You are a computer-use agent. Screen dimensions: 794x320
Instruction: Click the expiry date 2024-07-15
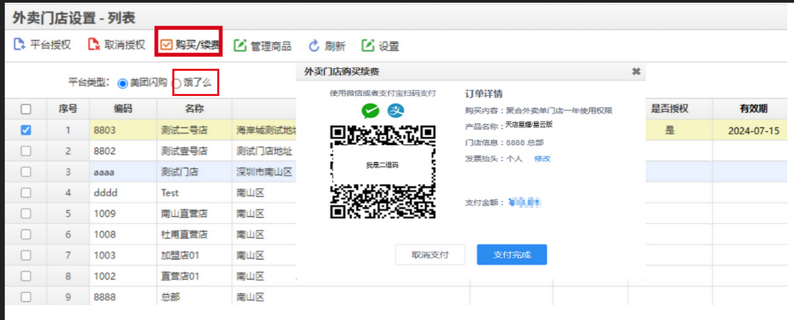[x=754, y=131]
